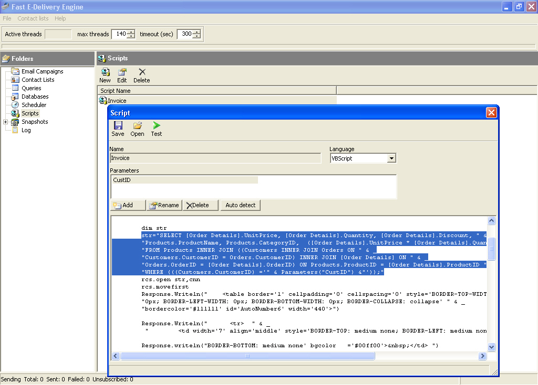Image resolution: width=538 pixels, height=385 pixels.
Task: Click the 'rcs.movefirst' code line
Action: click(x=165, y=287)
